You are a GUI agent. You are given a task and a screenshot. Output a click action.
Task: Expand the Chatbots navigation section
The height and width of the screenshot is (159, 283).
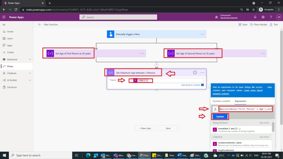[30, 73]
